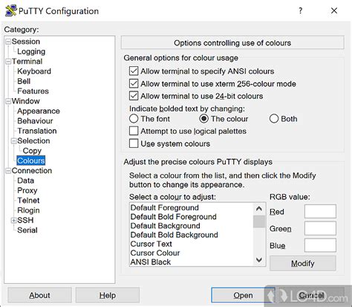The height and width of the screenshot is (307, 352).
Task: Open the Telnet category
Action: [28, 200]
